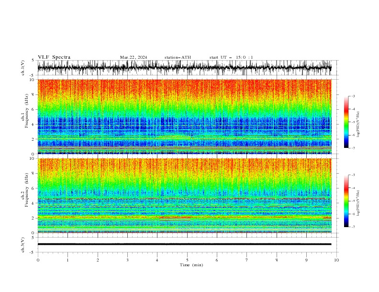This screenshot has width=379, height=292.
Task: Select the upper log(PSD)(V²/Hz) colorbar label
Action: (x=358, y=125)
